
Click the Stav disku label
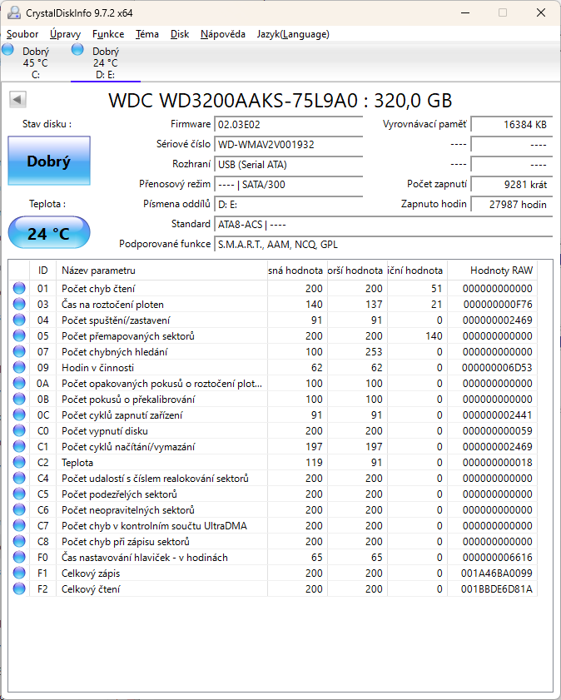[47, 124]
